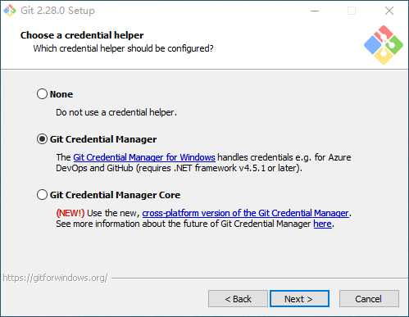Choose Git Credential Manager Core radio button
Screen dimensions: 409x317
pos(42,195)
